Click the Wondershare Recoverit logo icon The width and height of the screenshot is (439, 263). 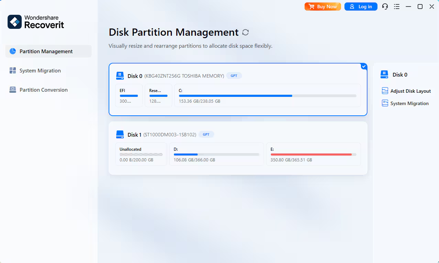pos(15,22)
